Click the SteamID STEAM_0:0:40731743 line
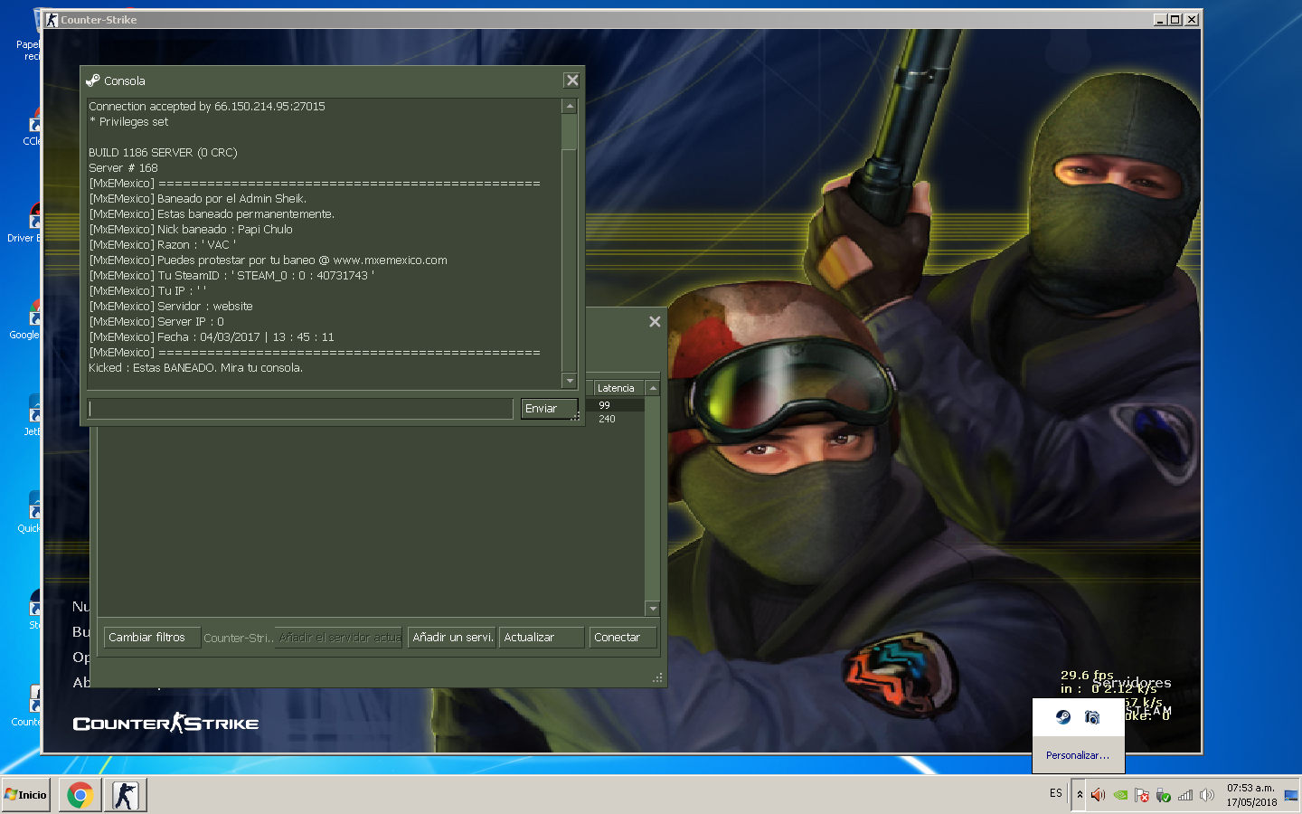1302x814 pixels. (x=231, y=276)
